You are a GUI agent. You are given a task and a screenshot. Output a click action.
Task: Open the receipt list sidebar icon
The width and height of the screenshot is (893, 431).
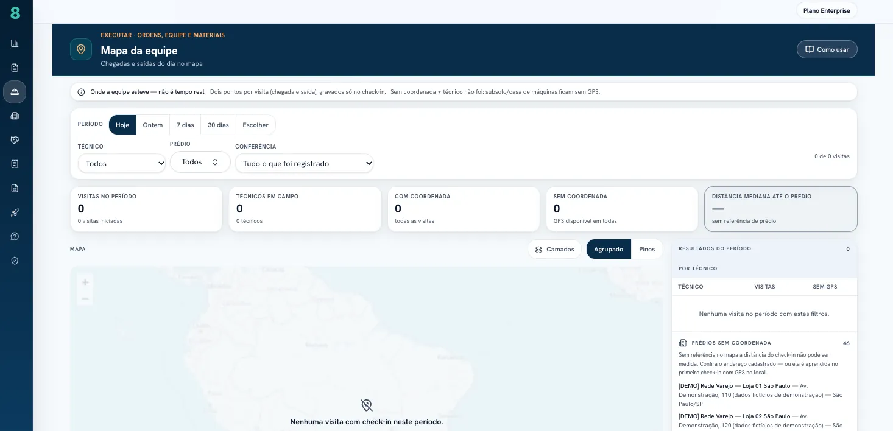click(x=15, y=164)
